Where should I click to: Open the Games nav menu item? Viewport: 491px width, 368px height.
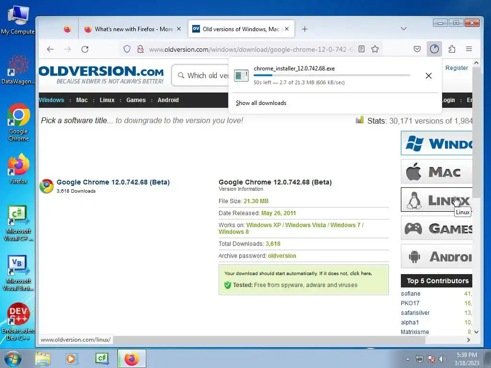pyautogui.click(x=136, y=100)
